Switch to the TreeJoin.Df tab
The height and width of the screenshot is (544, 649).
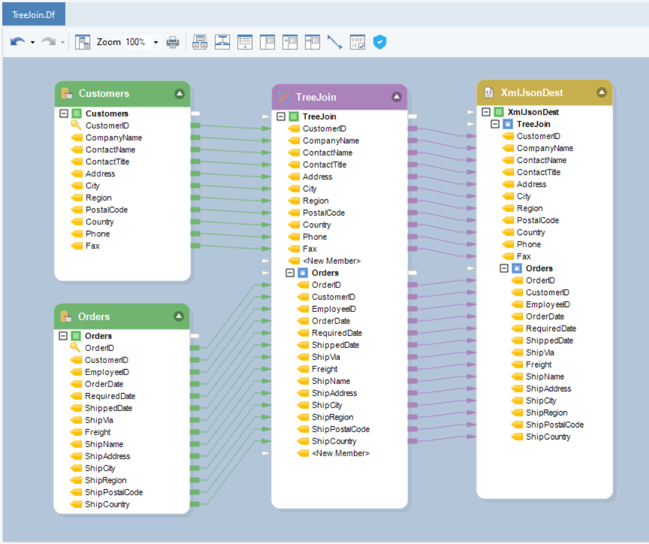[x=34, y=14]
